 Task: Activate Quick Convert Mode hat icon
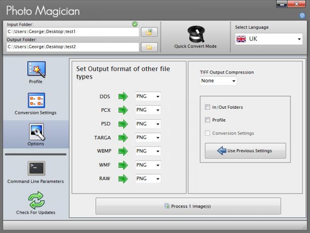point(195,35)
